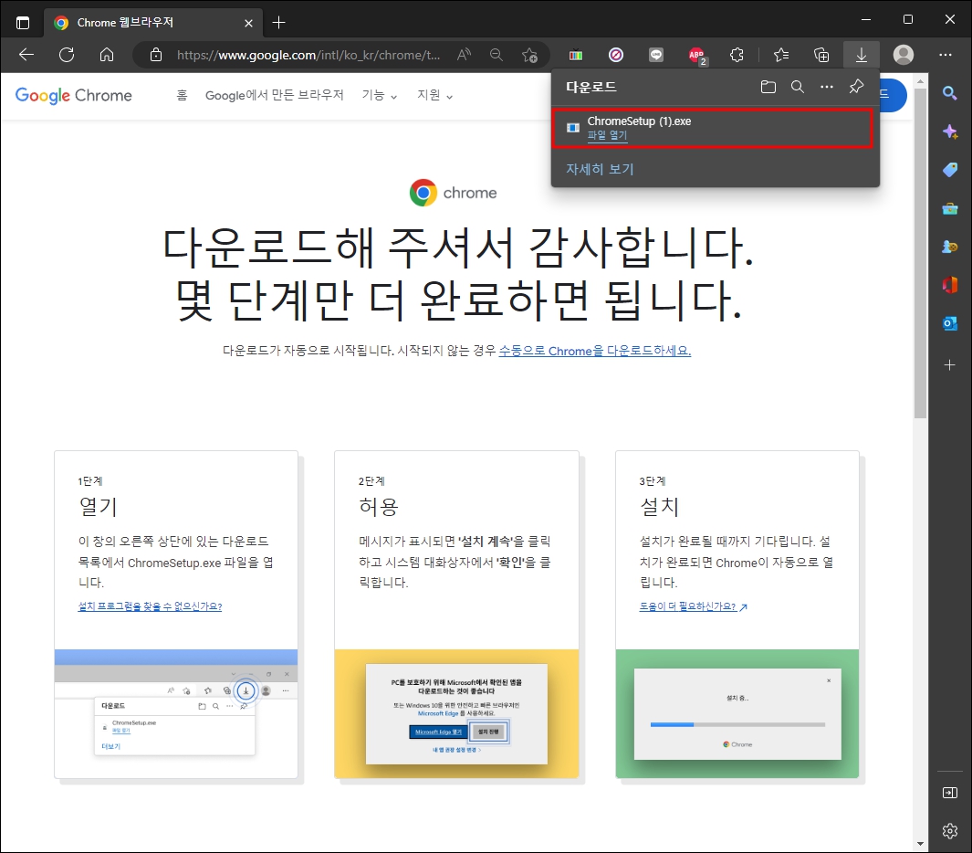Activate the read aloud icon
This screenshot has height=853, width=972.
464,55
